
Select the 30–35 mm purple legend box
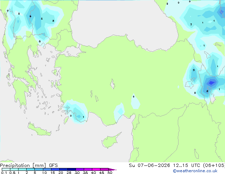tap(79, 169)
